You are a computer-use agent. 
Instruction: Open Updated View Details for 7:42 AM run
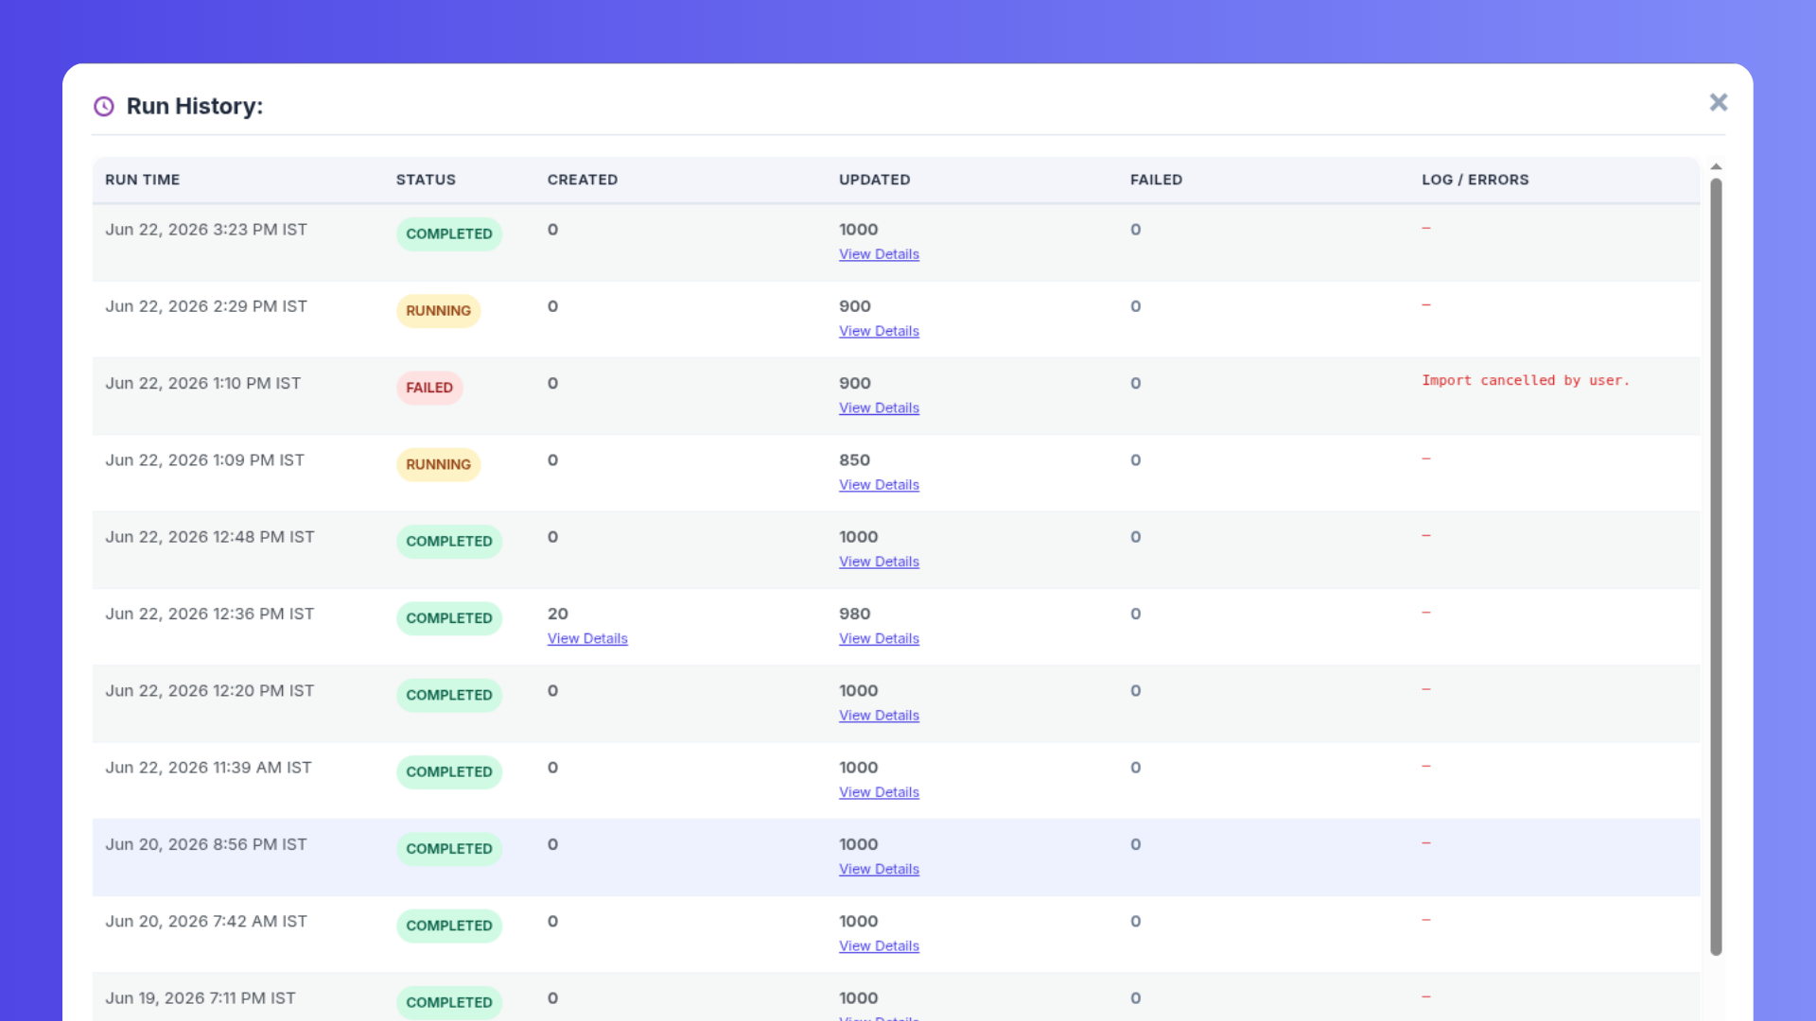pyautogui.click(x=879, y=946)
